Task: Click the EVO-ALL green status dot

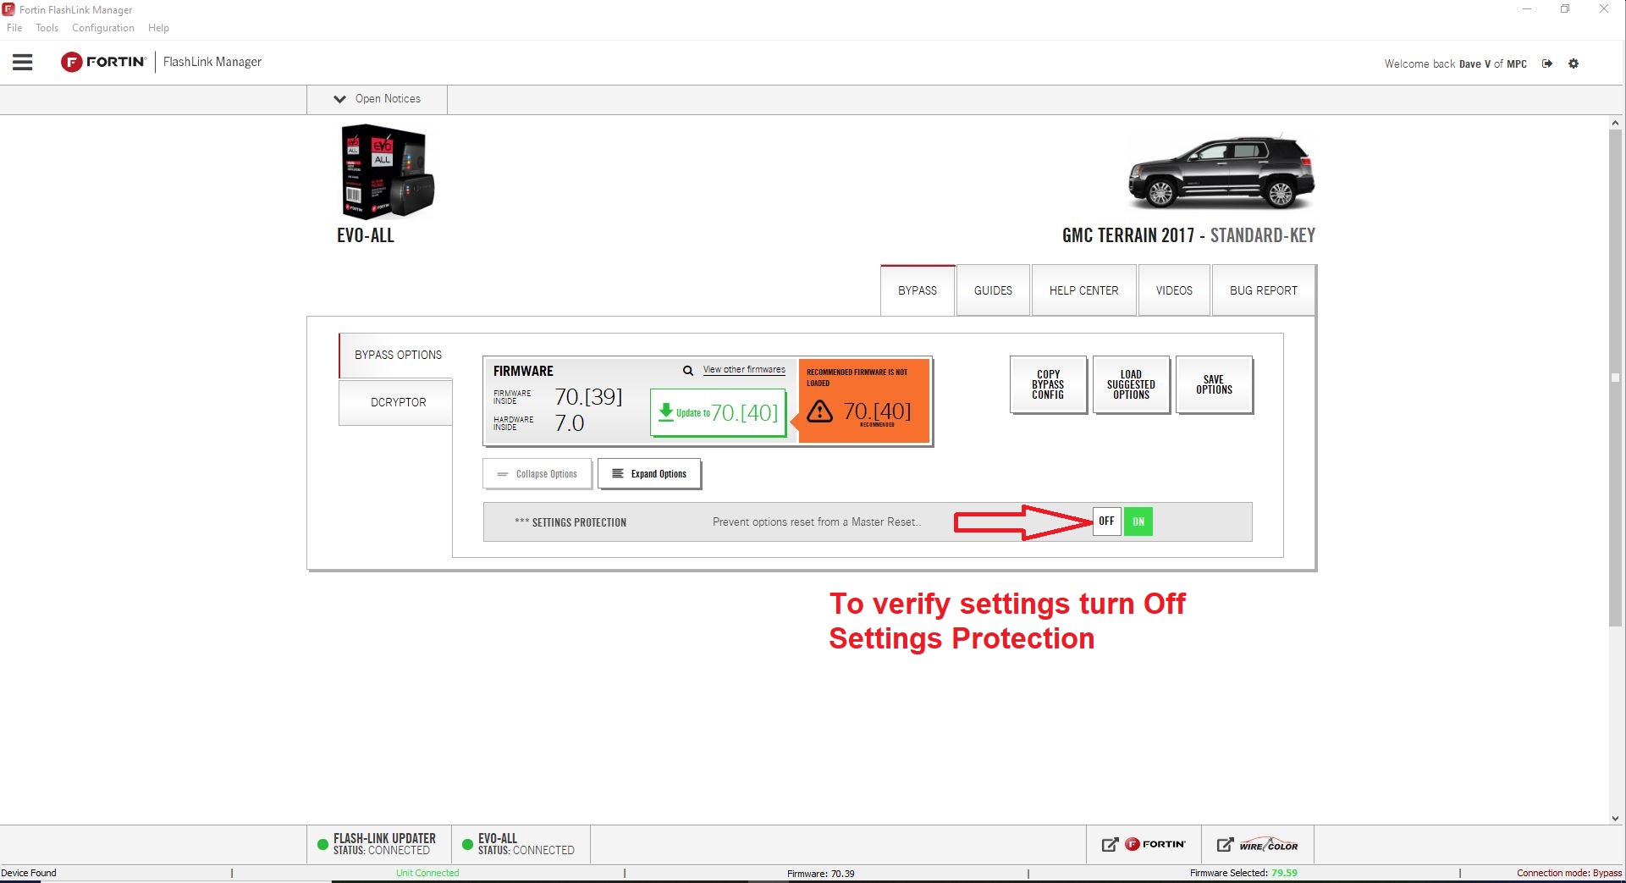Action: [467, 844]
